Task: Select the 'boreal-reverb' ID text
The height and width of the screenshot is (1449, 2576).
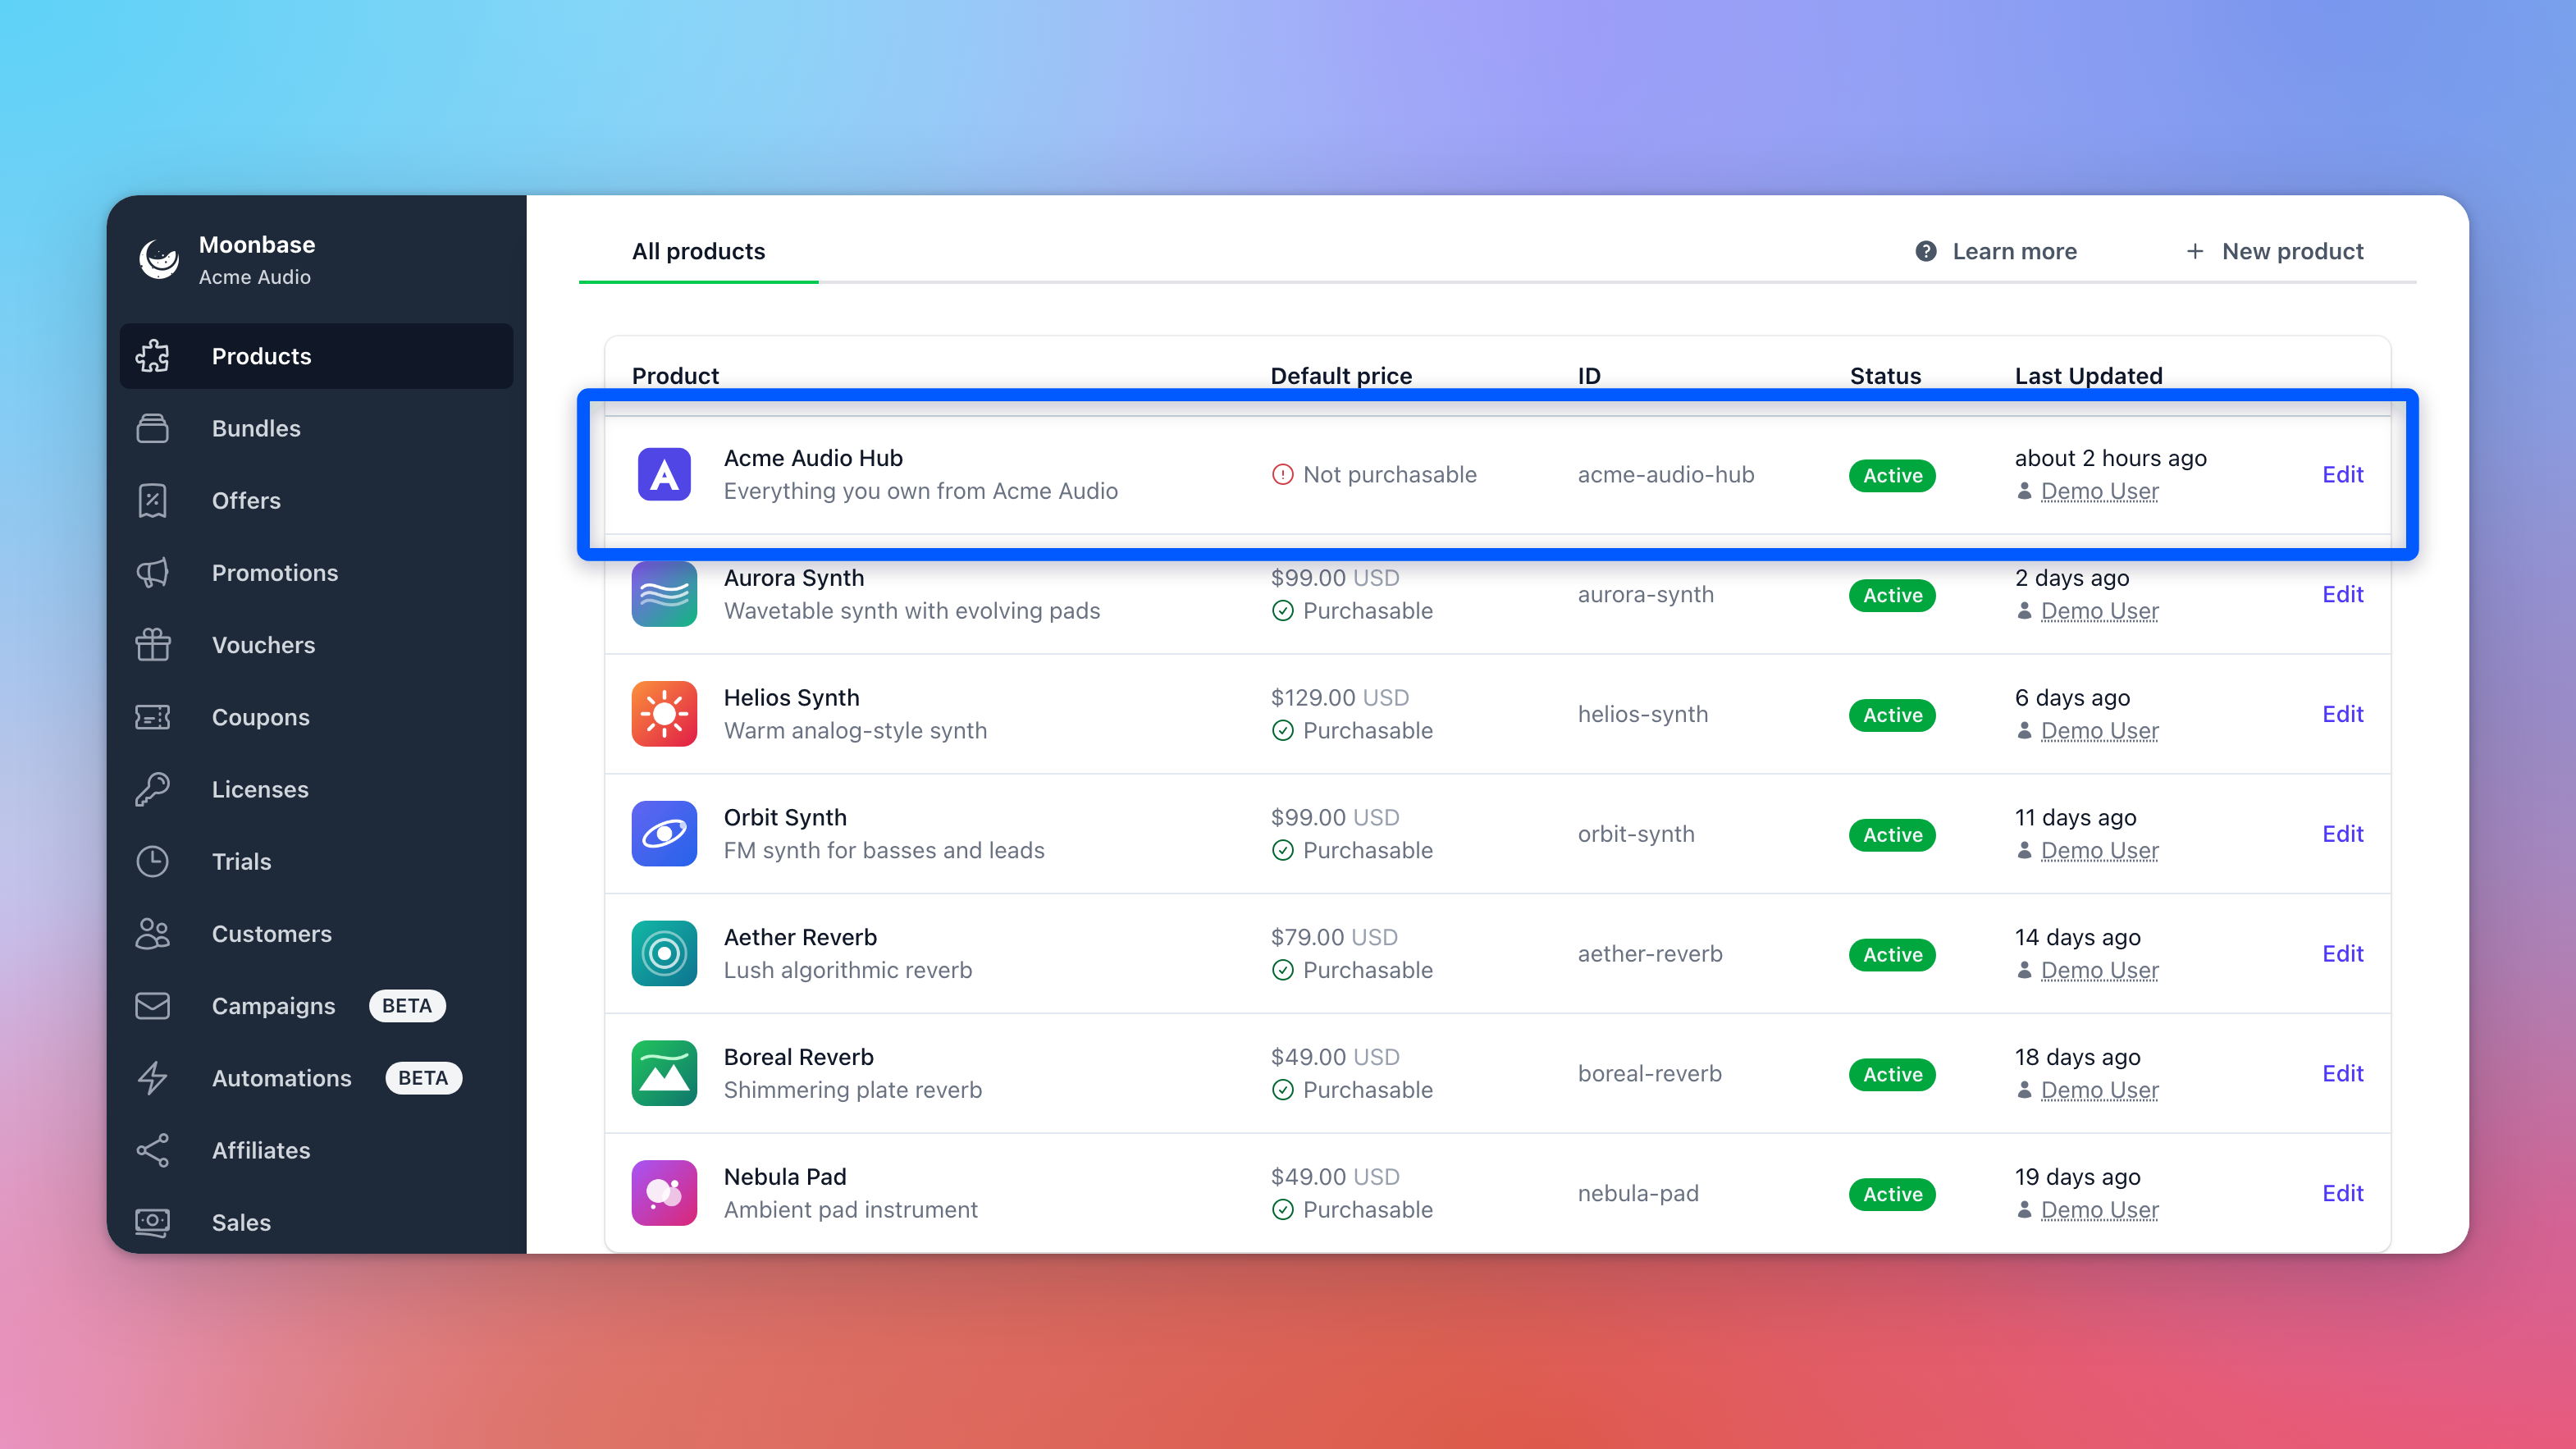Action: 1650,1073
